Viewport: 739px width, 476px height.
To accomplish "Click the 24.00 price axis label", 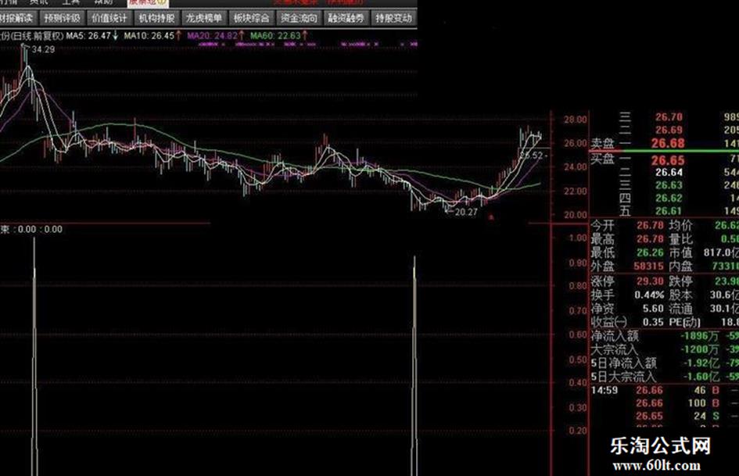I will pyautogui.click(x=576, y=166).
